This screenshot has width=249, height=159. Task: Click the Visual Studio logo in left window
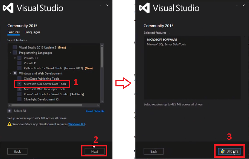[x=8, y=8]
